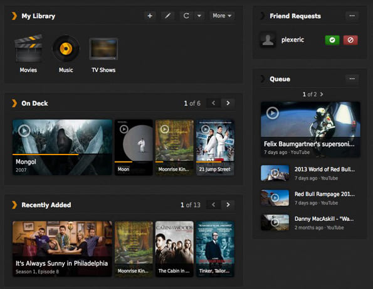Click plexeric's avatar picture
The height and width of the screenshot is (289, 373).
click(x=268, y=40)
